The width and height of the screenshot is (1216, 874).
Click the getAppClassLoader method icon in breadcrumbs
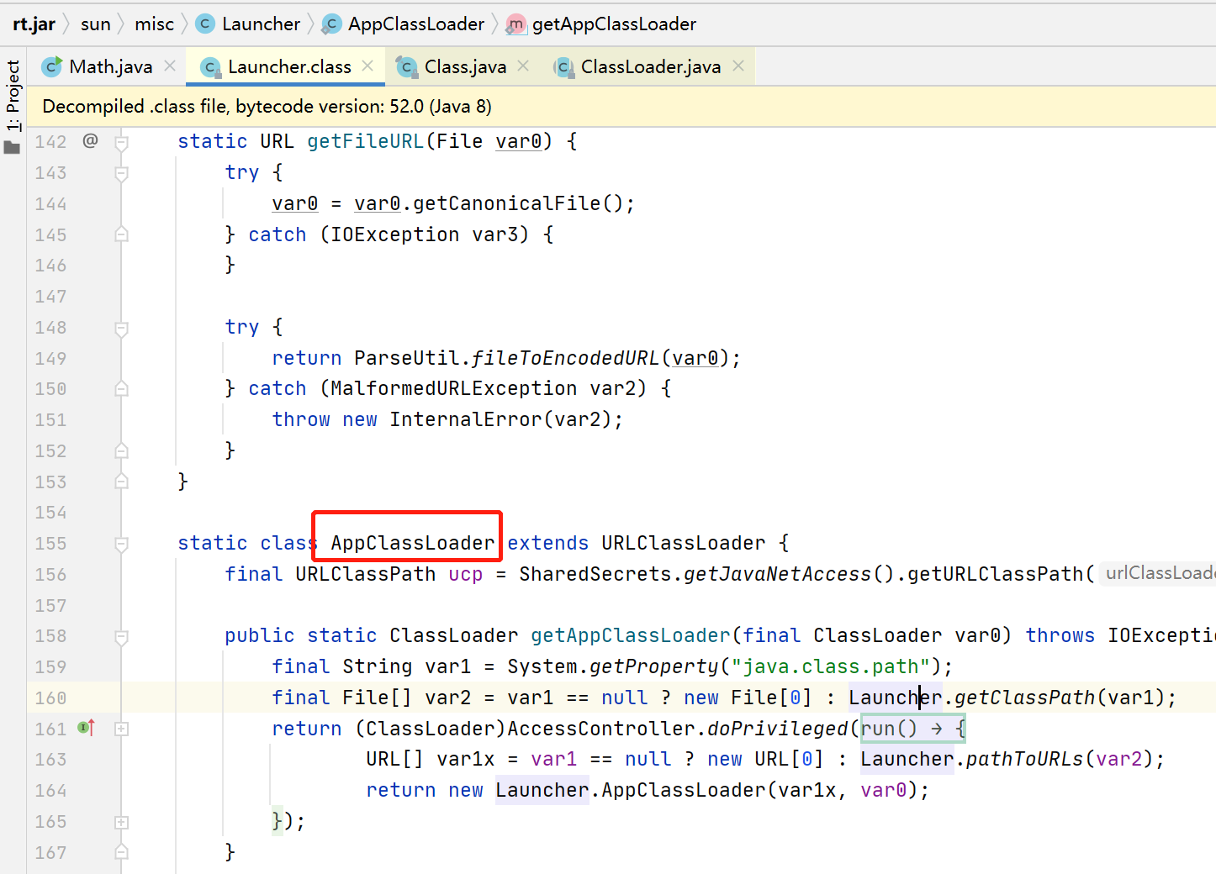pos(515,24)
